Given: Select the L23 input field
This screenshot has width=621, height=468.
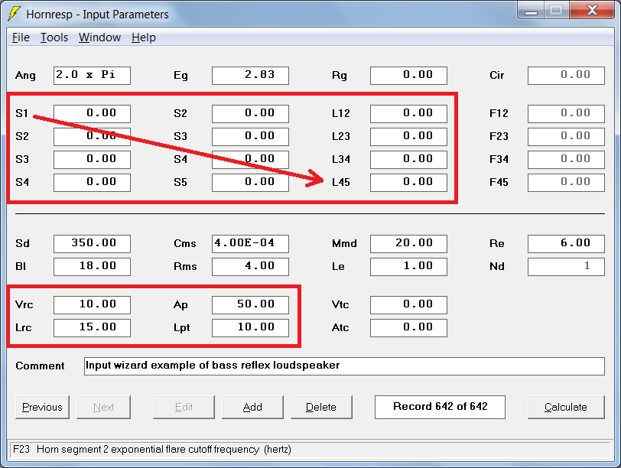Looking at the screenshot, I should point(408,137).
